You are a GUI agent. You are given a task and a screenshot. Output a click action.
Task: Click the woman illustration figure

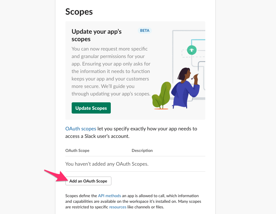tap(185, 88)
